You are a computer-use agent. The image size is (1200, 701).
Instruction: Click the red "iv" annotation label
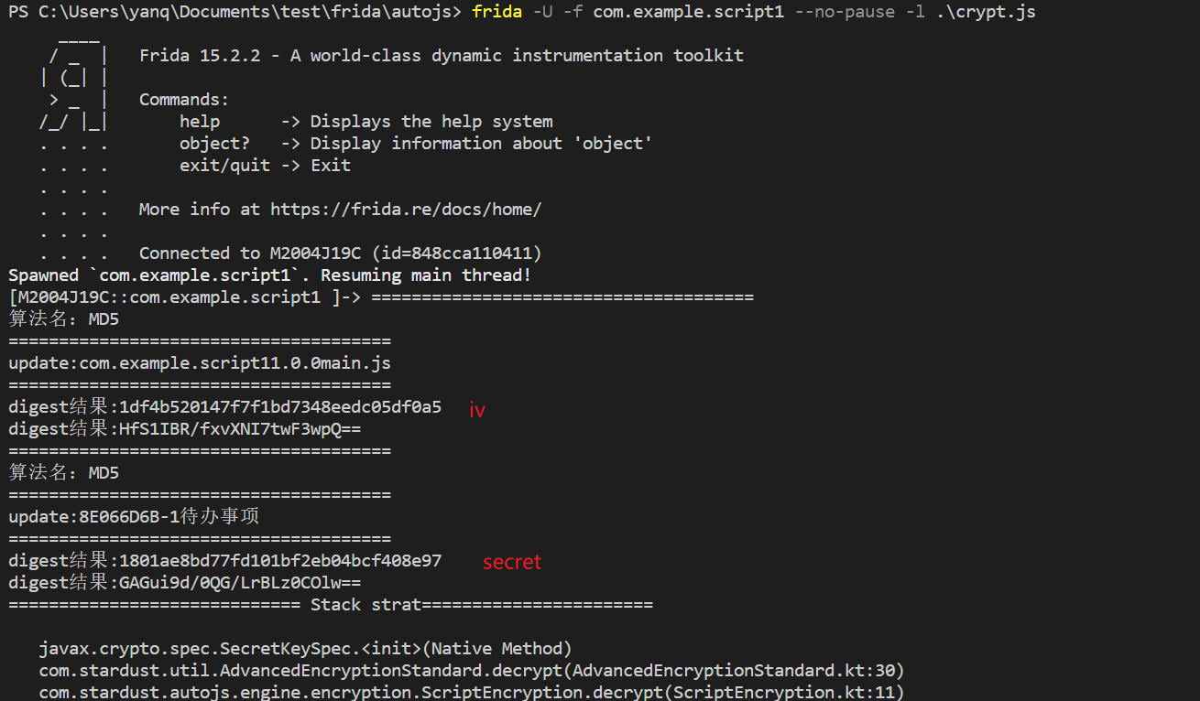(476, 410)
